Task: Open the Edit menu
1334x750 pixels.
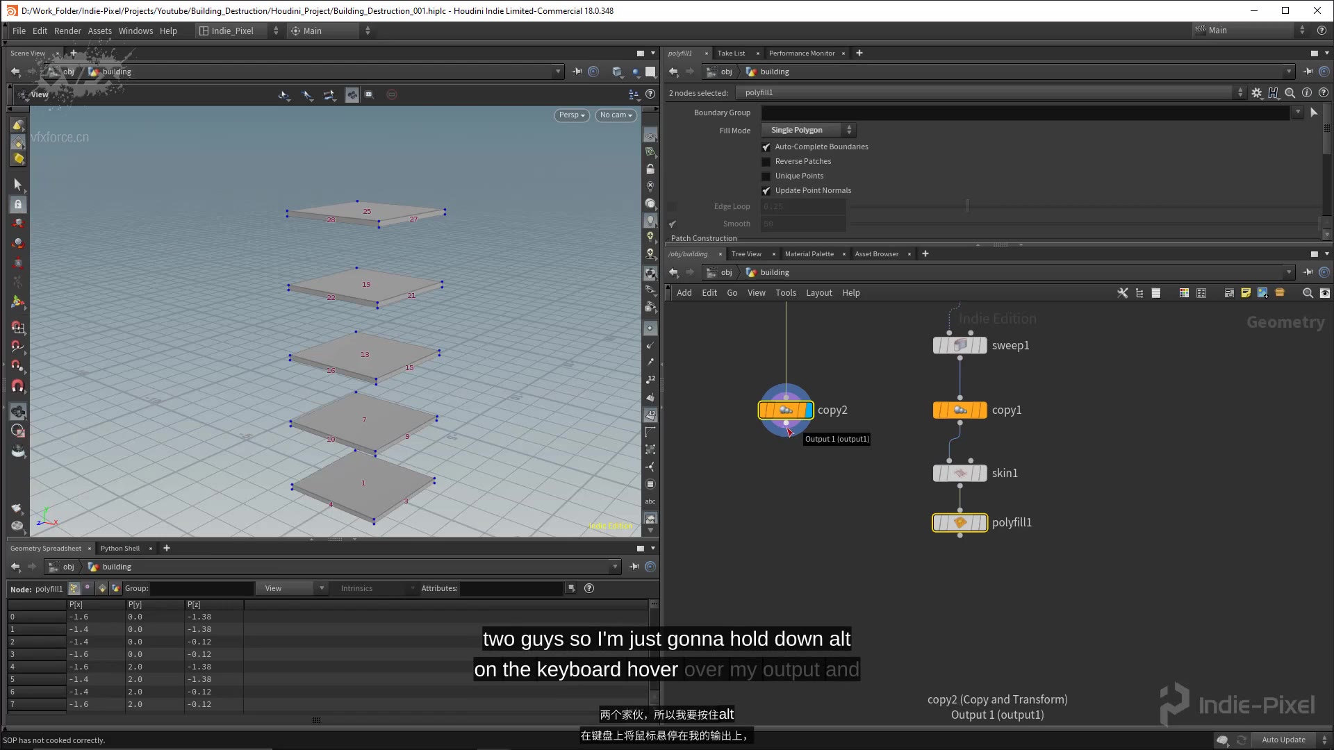Action: (x=40, y=31)
